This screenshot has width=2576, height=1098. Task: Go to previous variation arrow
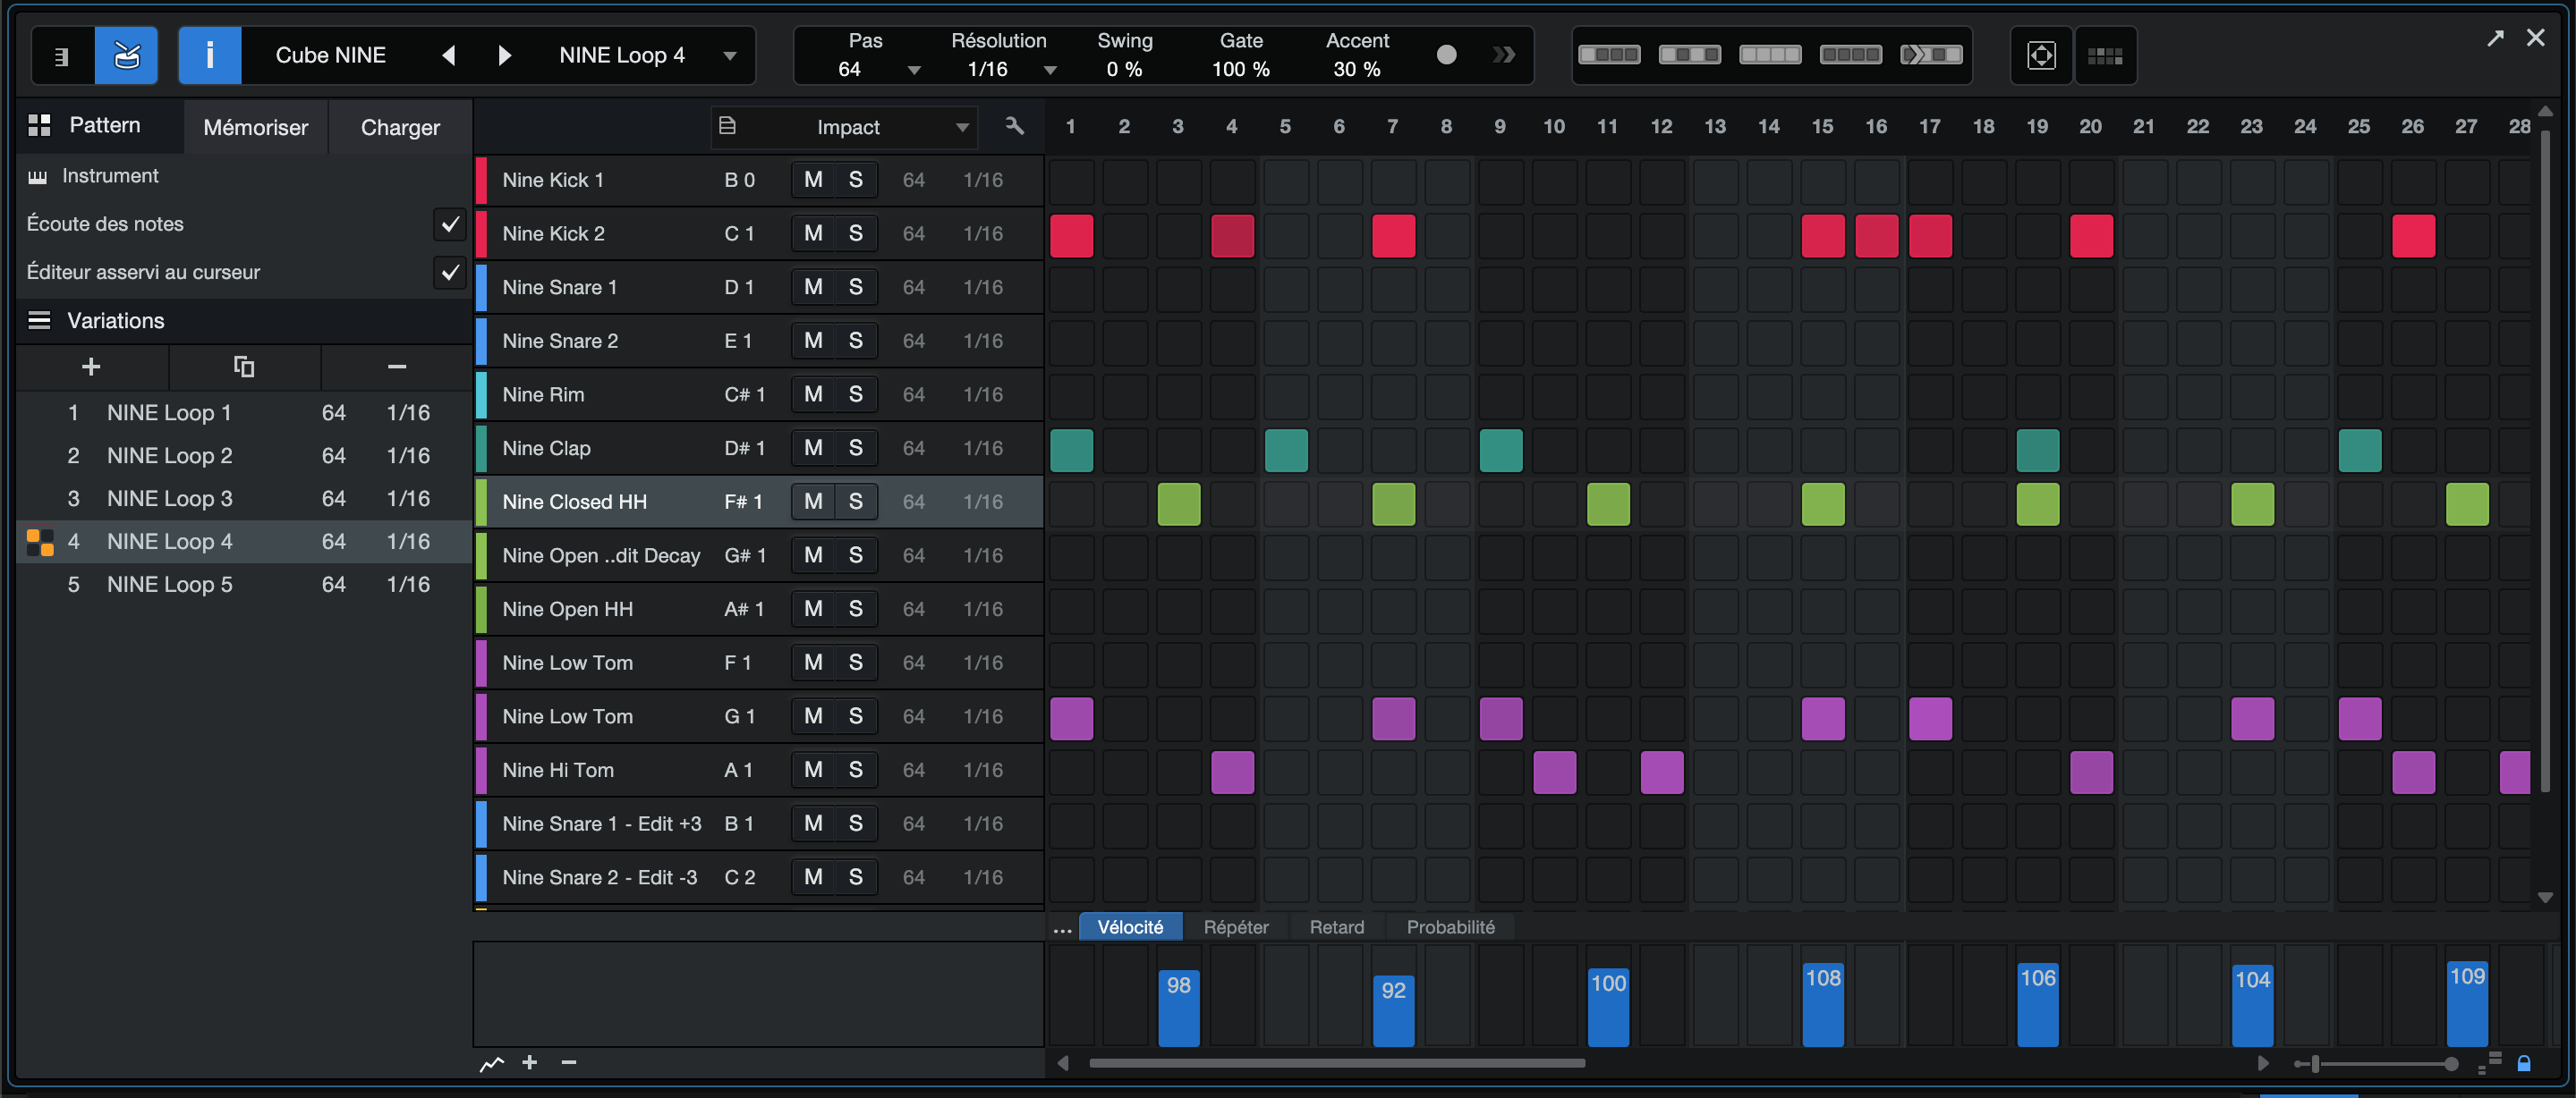pos(449,55)
